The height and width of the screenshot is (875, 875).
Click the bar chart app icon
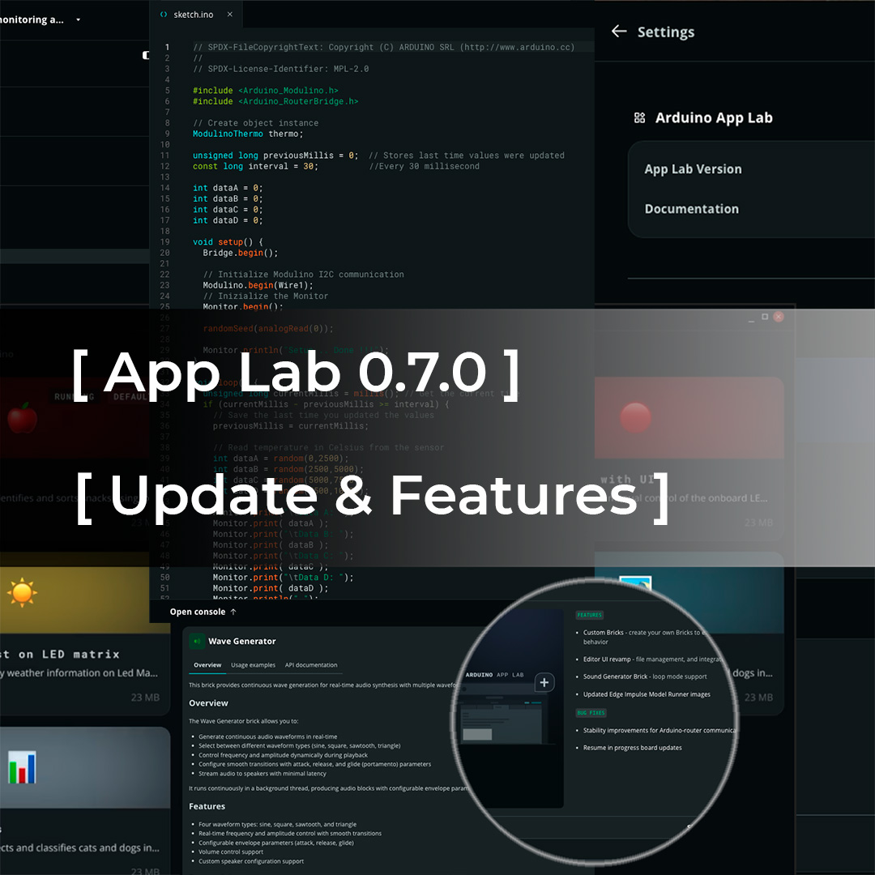[x=22, y=767]
